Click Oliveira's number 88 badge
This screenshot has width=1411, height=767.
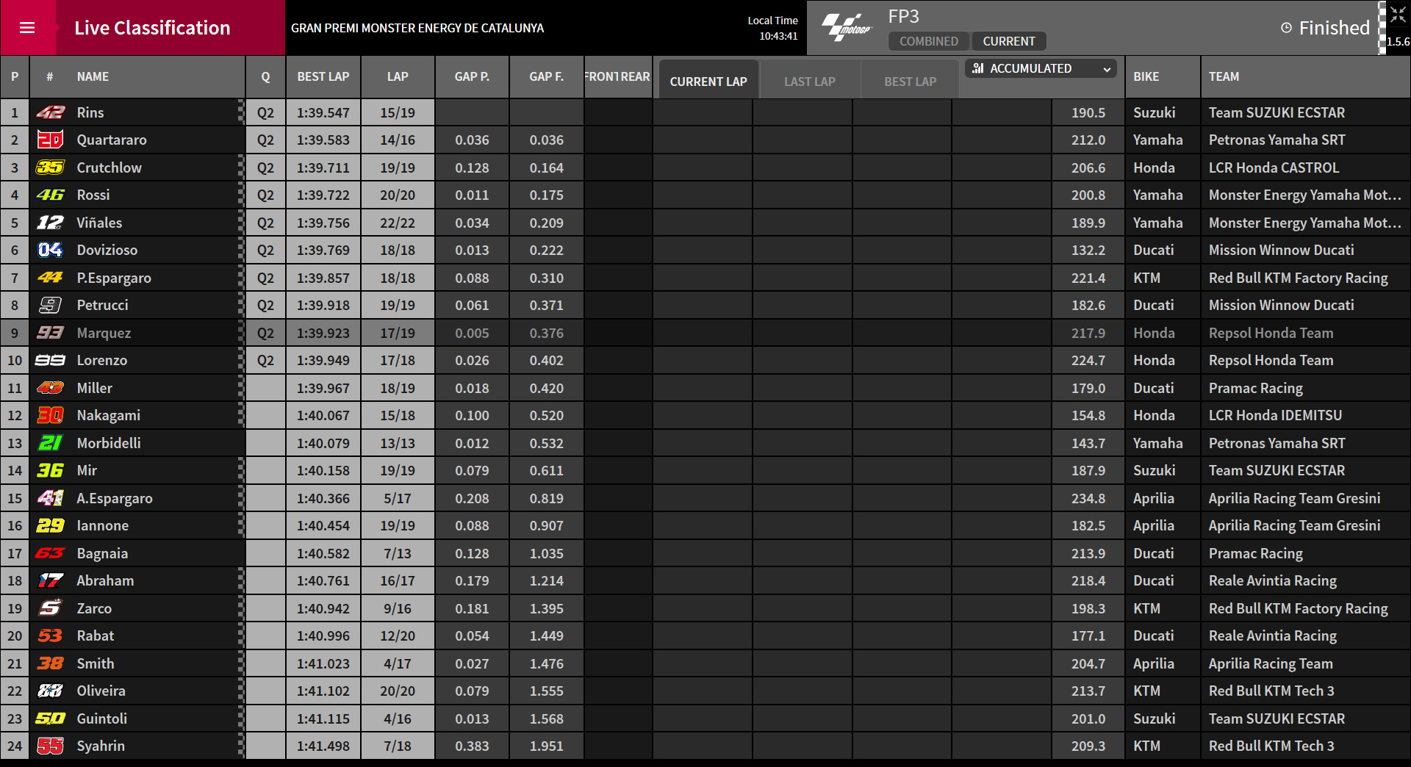coord(51,691)
